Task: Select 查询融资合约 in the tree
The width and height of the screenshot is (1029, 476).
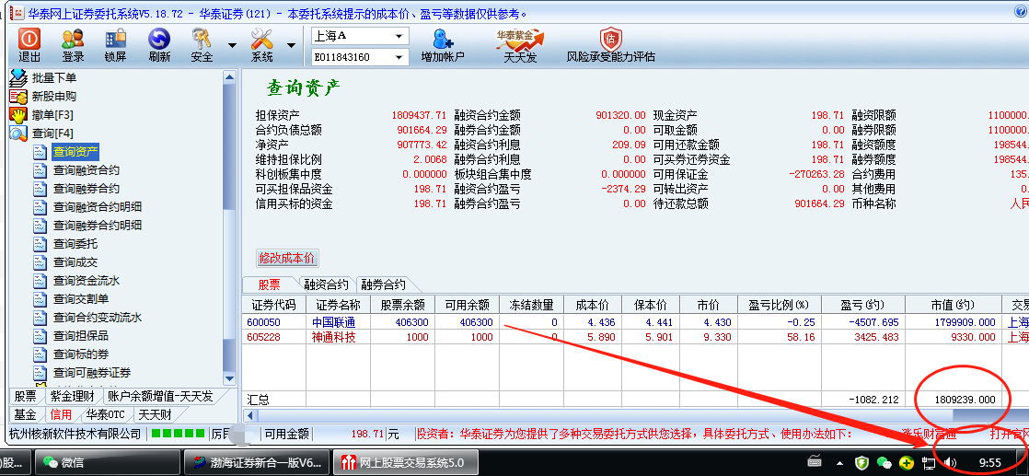Action: tap(86, 170)
